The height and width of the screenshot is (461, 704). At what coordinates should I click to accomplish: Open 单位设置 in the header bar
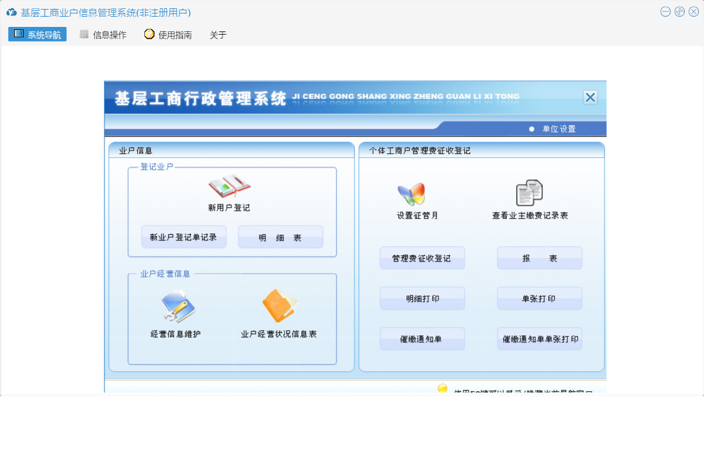(x=558, y=129)
